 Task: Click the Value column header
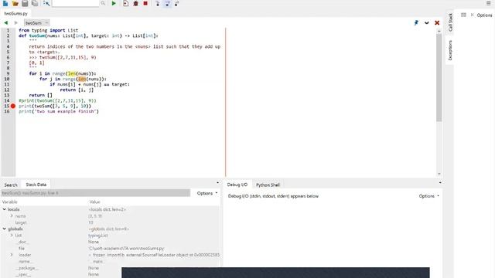coord(94,202)
